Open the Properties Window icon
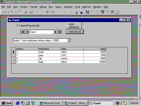The width and height of the screenshot is (141, 106). 92,12
